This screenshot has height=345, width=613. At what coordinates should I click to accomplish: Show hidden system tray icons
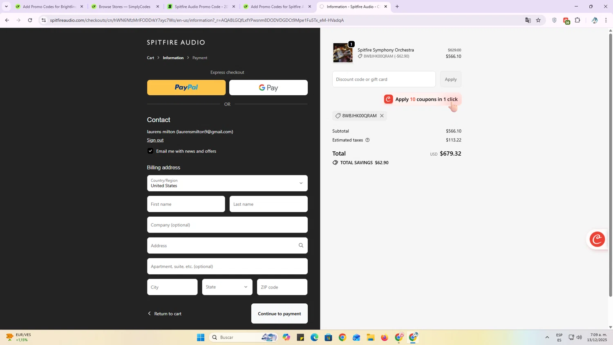pos(547,337)
